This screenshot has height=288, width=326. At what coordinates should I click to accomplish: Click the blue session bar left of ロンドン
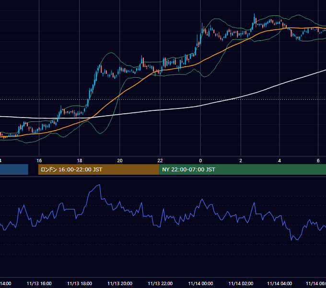coord(14,169)
